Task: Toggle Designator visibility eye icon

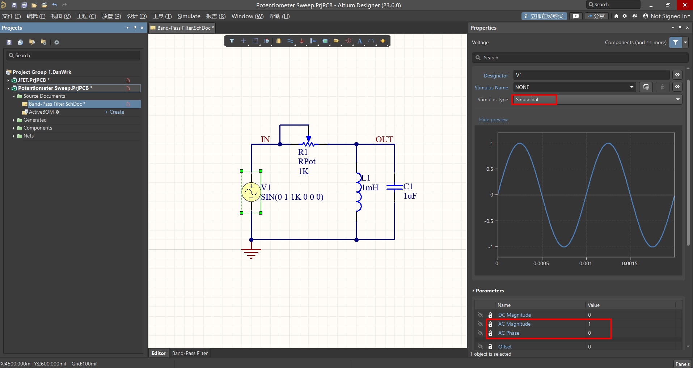Action: point(677,75)
